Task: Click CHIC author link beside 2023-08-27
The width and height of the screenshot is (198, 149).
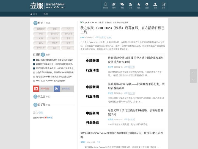Action: [82, 37]
